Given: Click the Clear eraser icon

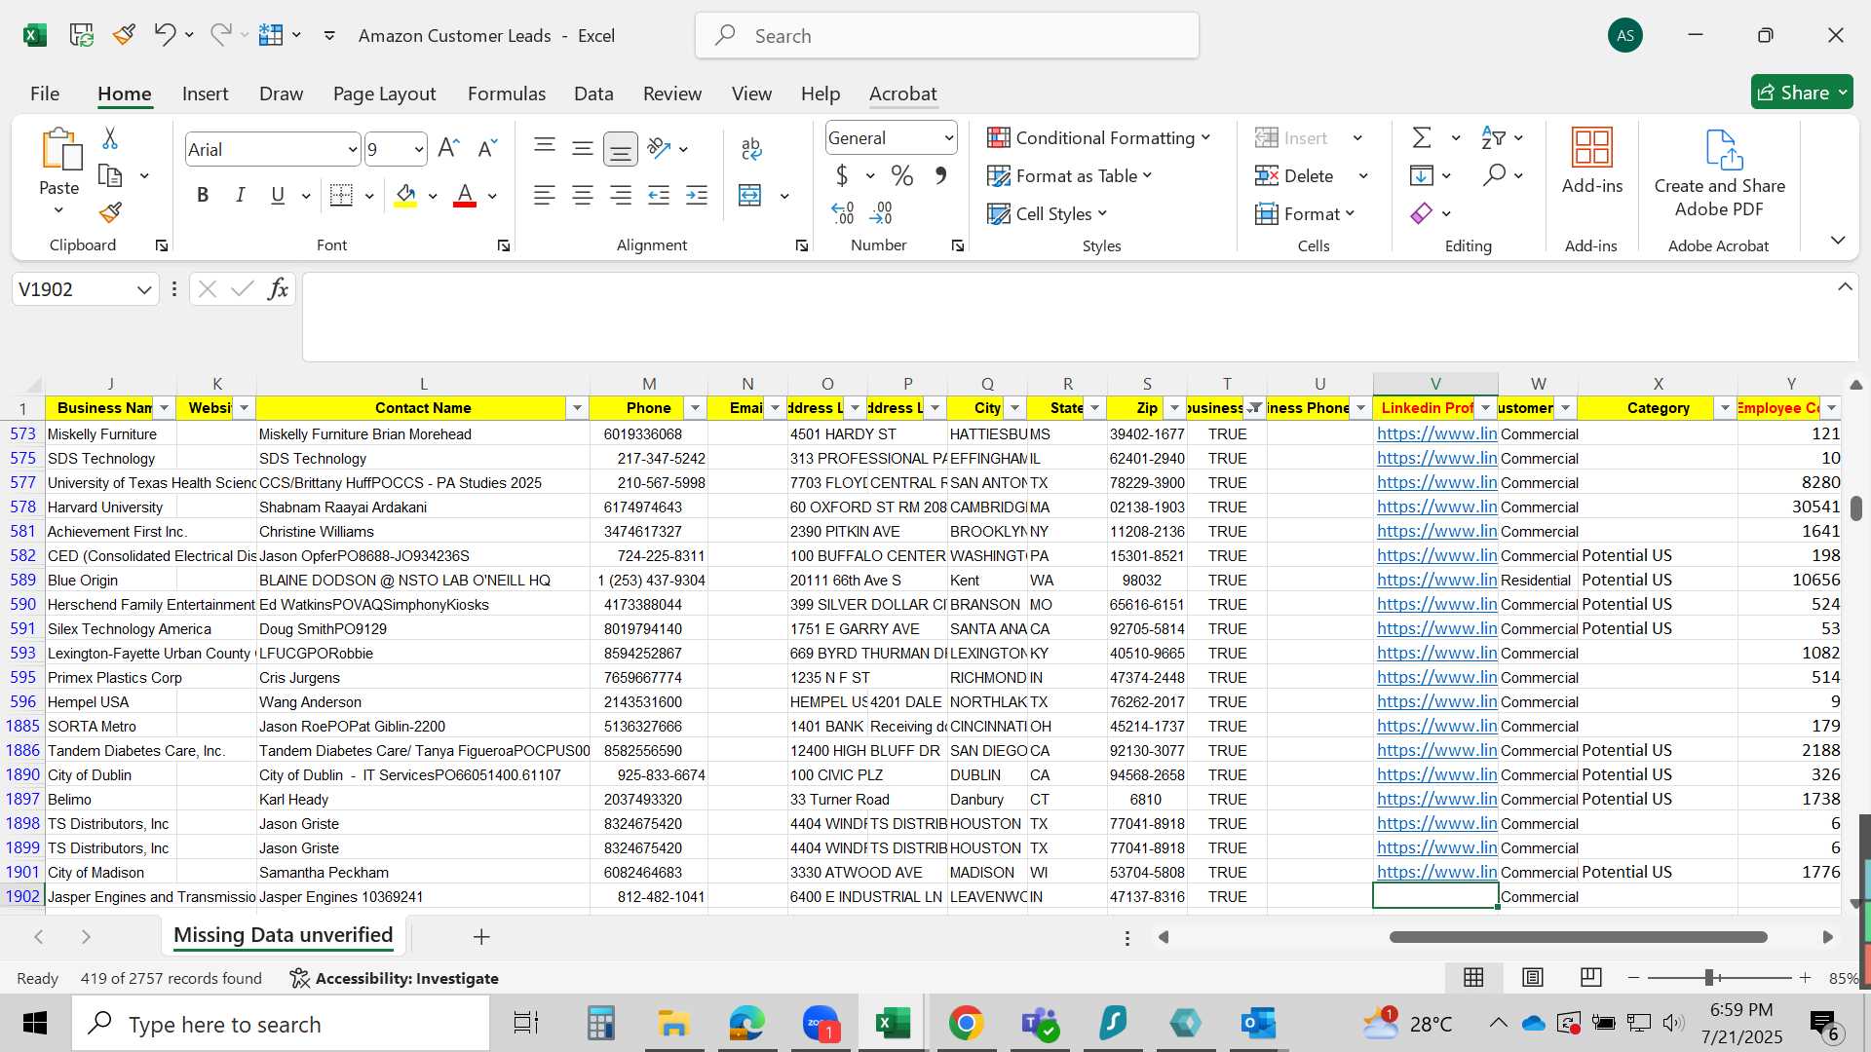Looking at the screenshot, I should pos(1422,212).
